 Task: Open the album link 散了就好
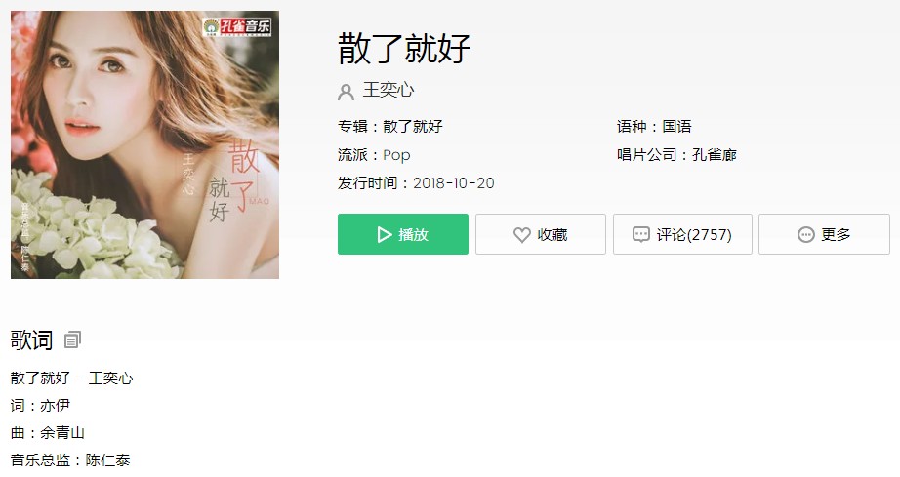click(x=413, y=126)
